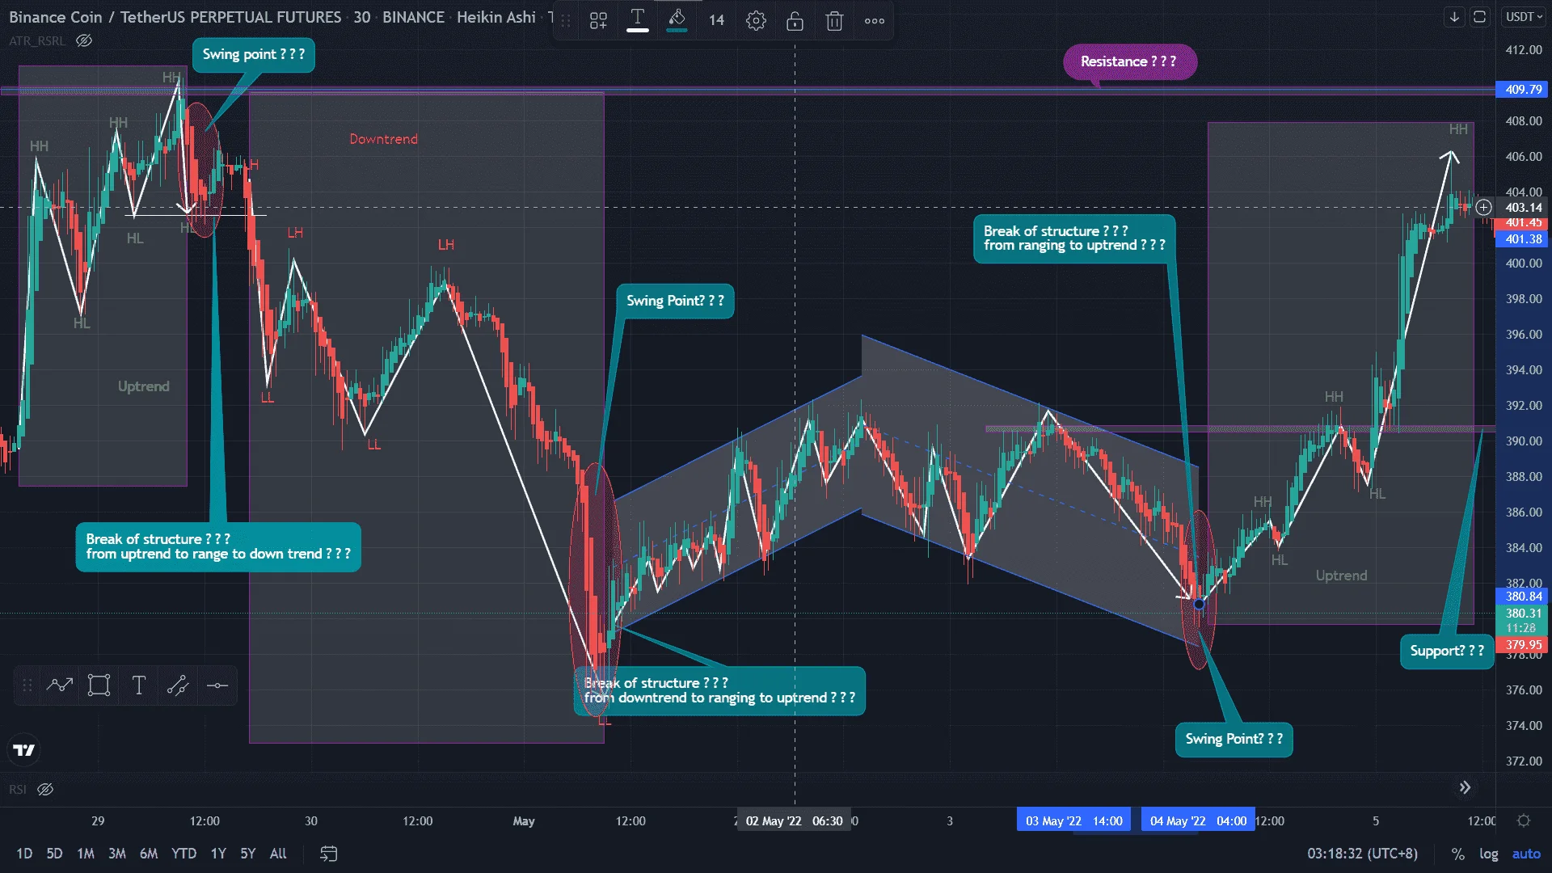
Task: Open the go to date icon
Action: pyautogui.click(x=328, y=854)
